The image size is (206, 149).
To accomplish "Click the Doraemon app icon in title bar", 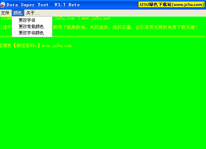I will [x=2, y=5].
